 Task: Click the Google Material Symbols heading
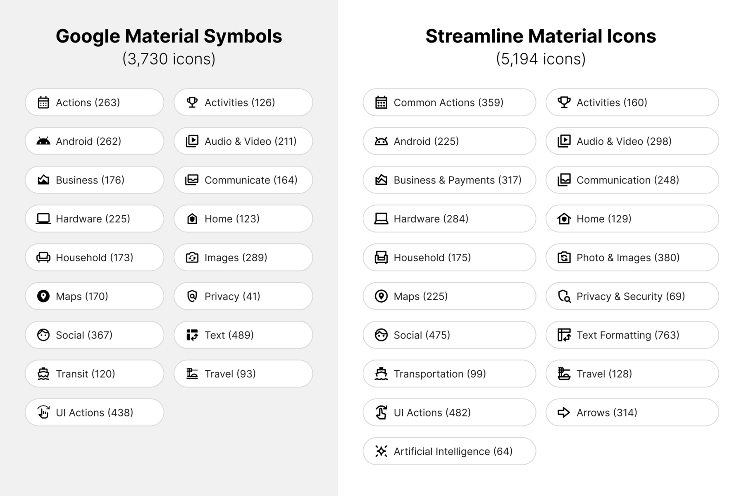pos(169,36)
